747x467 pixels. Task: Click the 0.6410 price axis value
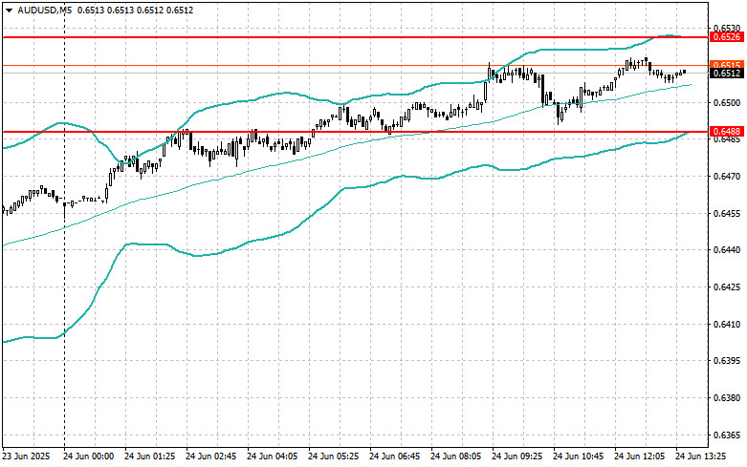727,325
